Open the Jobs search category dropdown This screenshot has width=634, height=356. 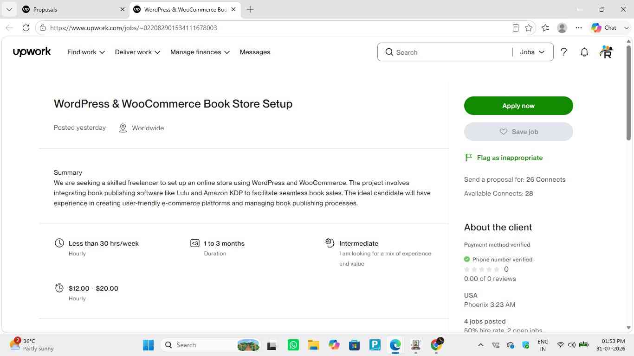click(532, 52)
